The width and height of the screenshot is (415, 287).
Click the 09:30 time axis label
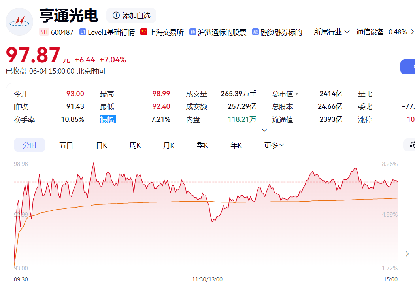[x=21, y=279]
